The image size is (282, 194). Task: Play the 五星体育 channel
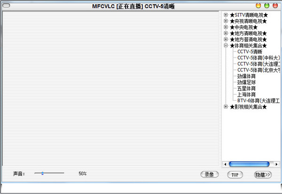[246, 89]
